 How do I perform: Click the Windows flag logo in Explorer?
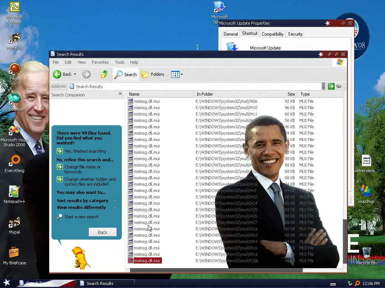(340, 62)
